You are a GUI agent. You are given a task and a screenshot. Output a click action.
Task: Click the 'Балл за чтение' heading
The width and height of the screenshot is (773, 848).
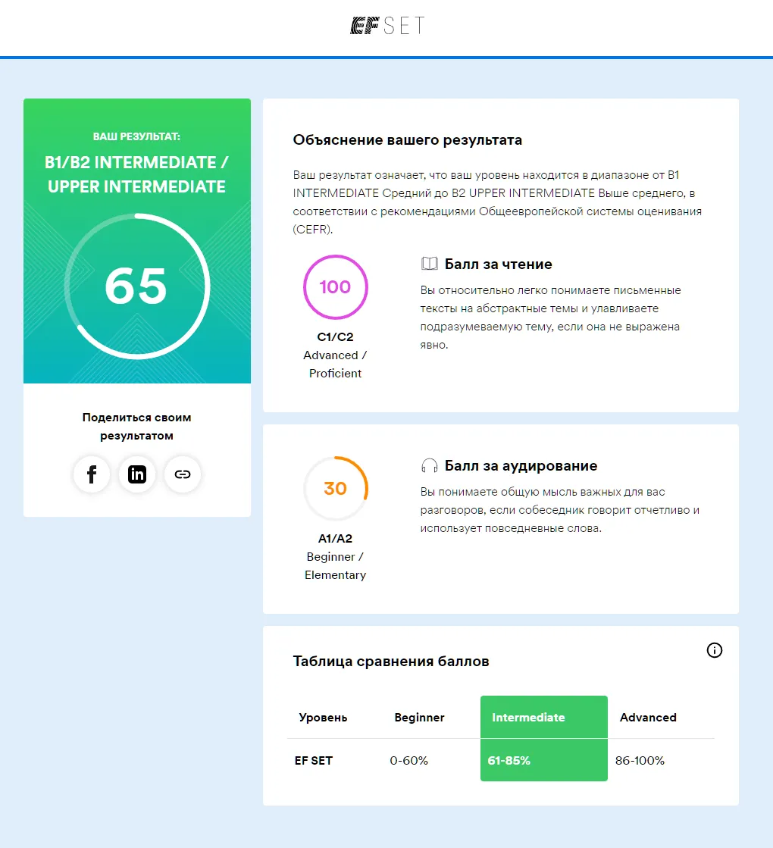498,264
